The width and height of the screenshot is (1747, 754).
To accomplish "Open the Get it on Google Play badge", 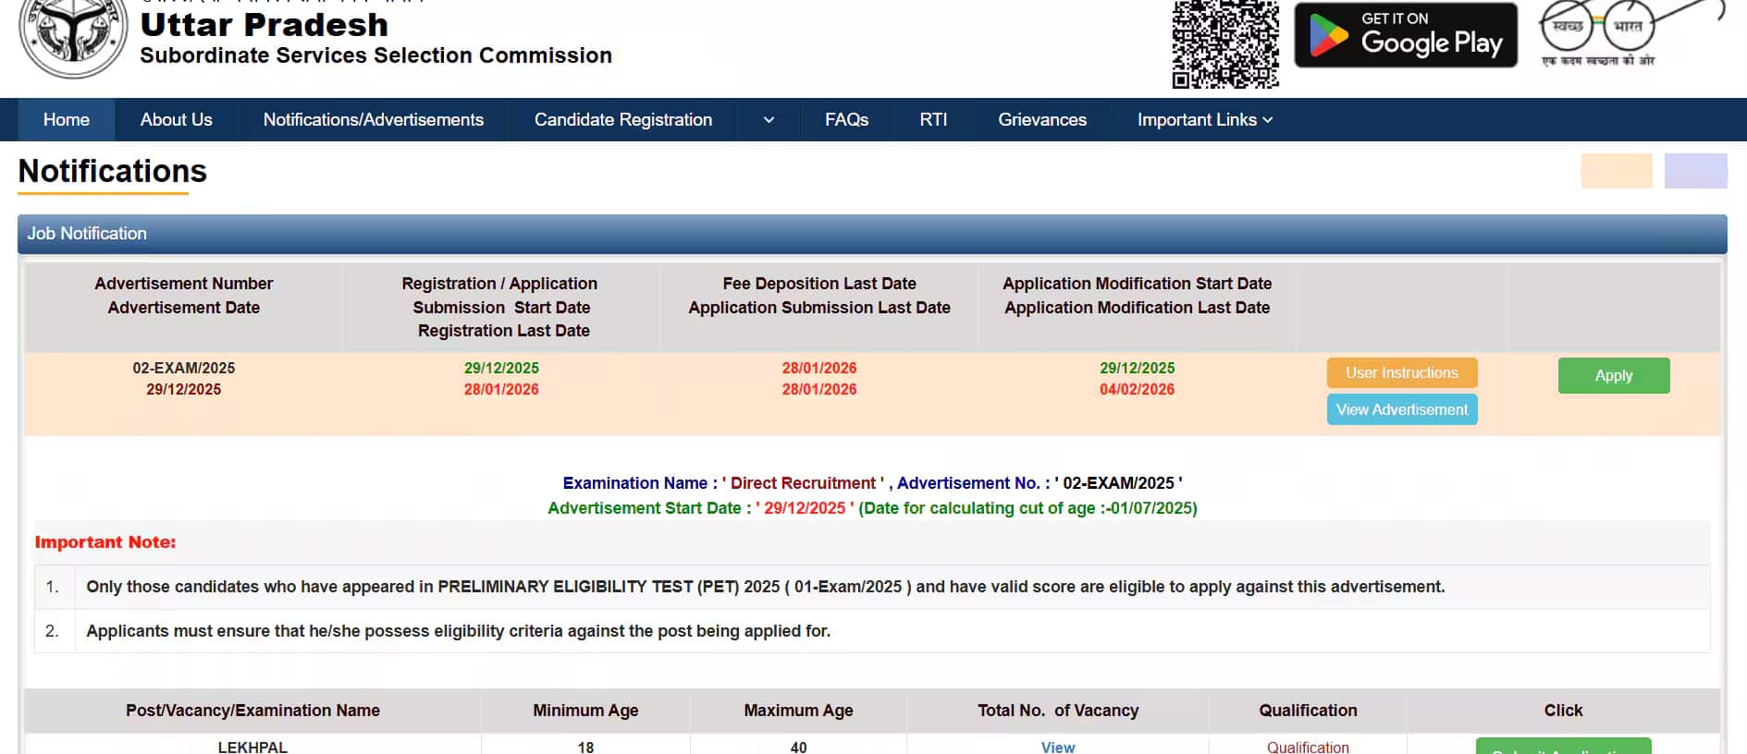I will (1405, 36).
